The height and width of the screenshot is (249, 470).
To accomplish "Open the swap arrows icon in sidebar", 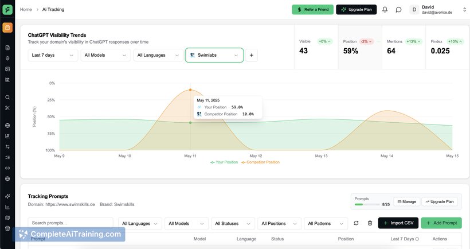I will tap(7, 147).
